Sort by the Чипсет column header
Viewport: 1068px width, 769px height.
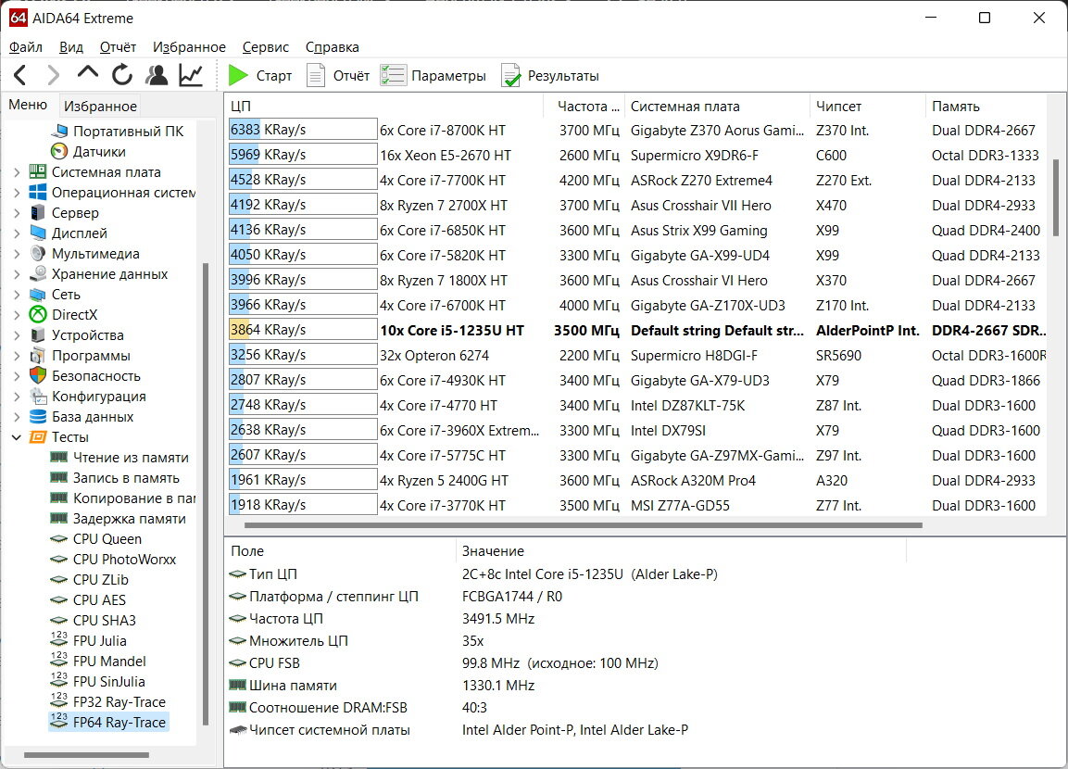(868, 107)
